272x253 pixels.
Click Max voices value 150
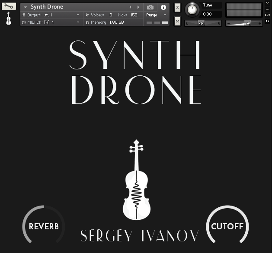coord(134,15)
